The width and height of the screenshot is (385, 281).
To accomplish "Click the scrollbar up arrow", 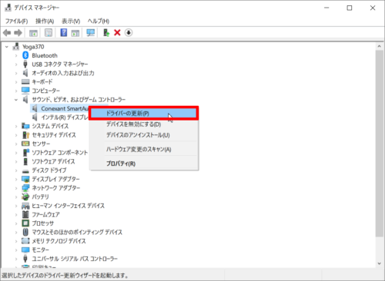I will coord(379,46).
